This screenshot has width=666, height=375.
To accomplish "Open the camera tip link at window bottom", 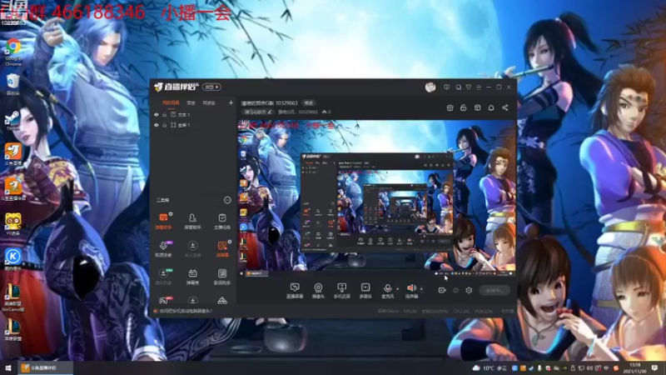I will 186,311.
